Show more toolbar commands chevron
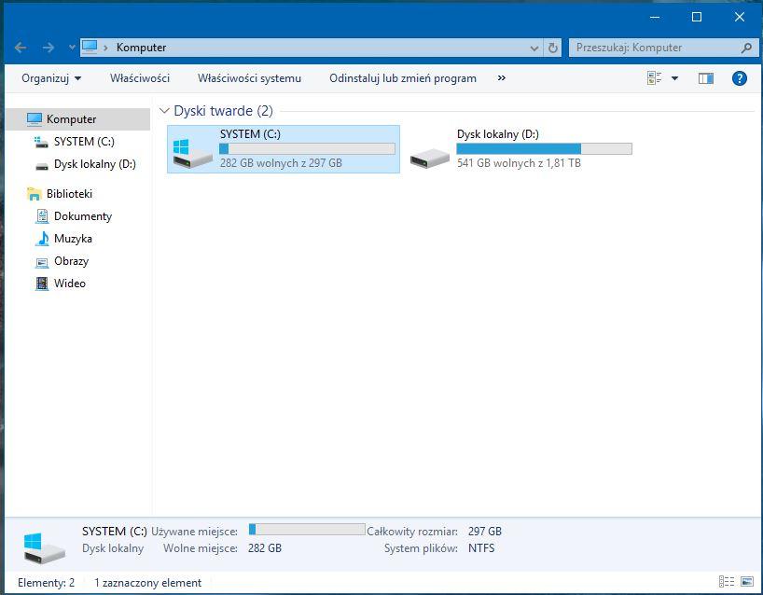This screenshot has height=595, width=763. click(502, 78)
